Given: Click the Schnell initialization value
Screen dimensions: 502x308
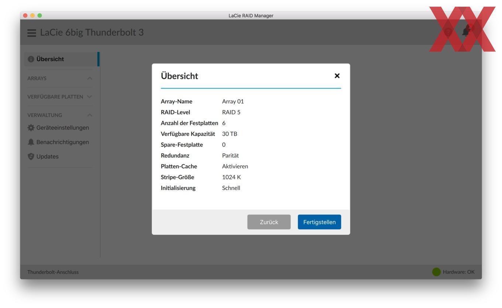Looking at the screenshot, I should click(x=231, y=188).
